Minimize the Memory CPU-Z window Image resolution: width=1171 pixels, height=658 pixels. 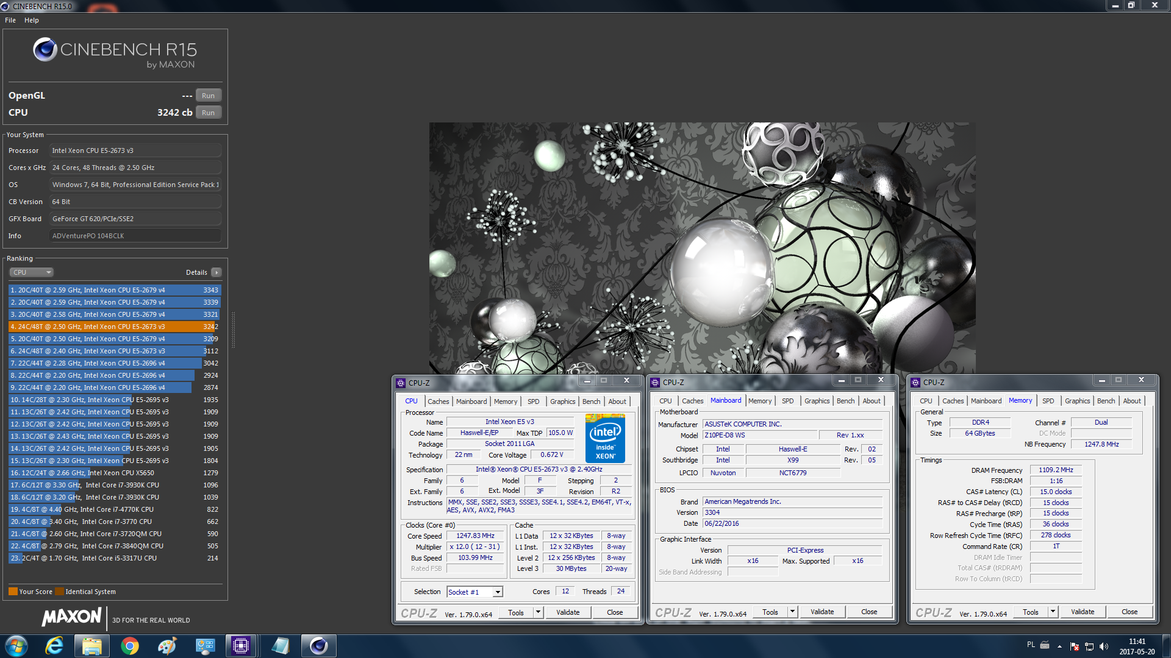point(1101,380)
